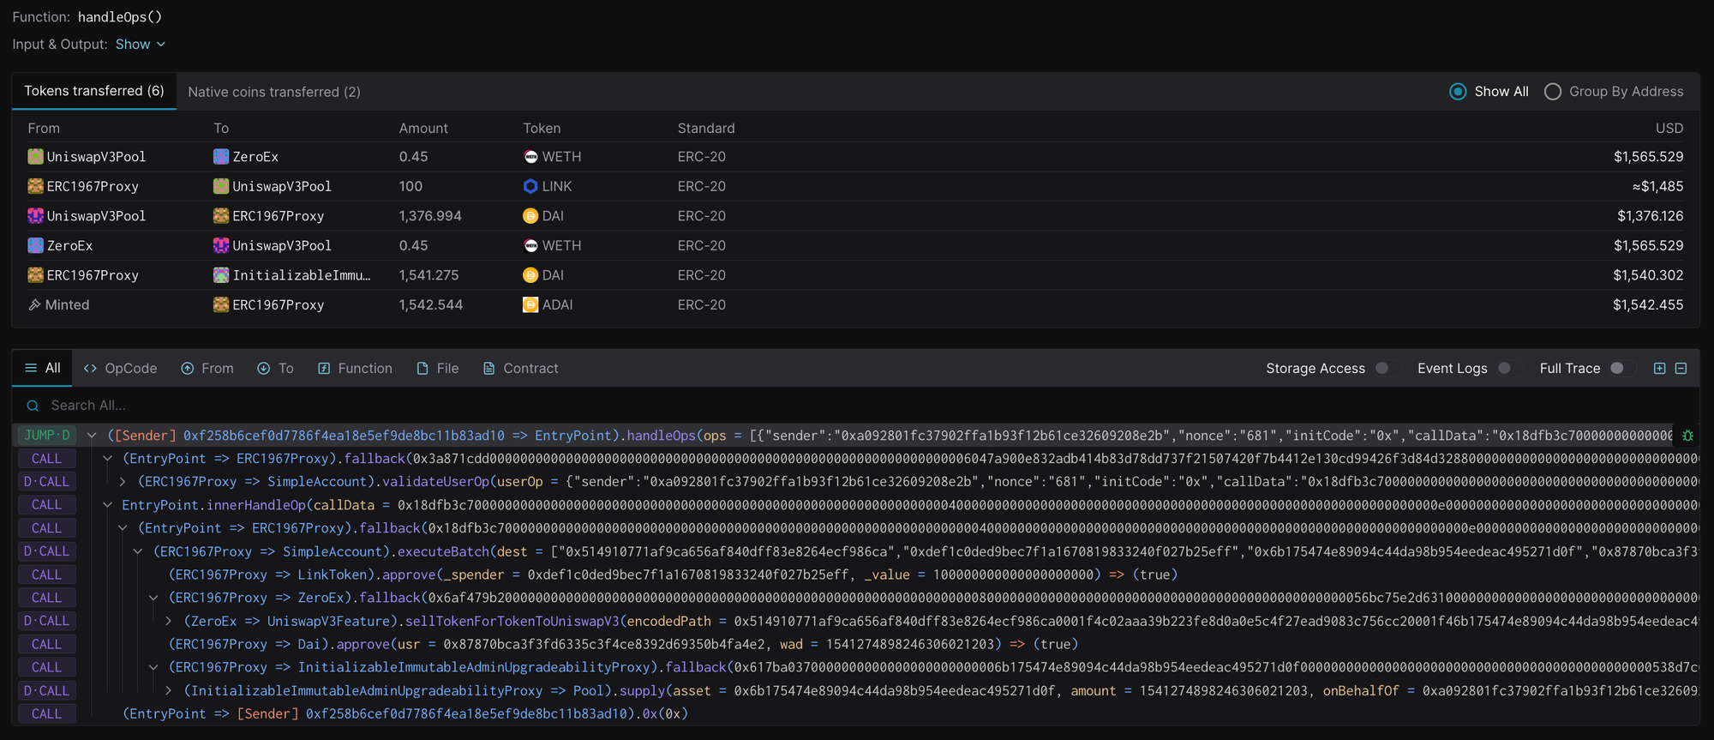Click the sender address 0xf258b6...ad10 in root row
Screen dimensions: 1714x740
pyautogui.click(x=344, y=436)
